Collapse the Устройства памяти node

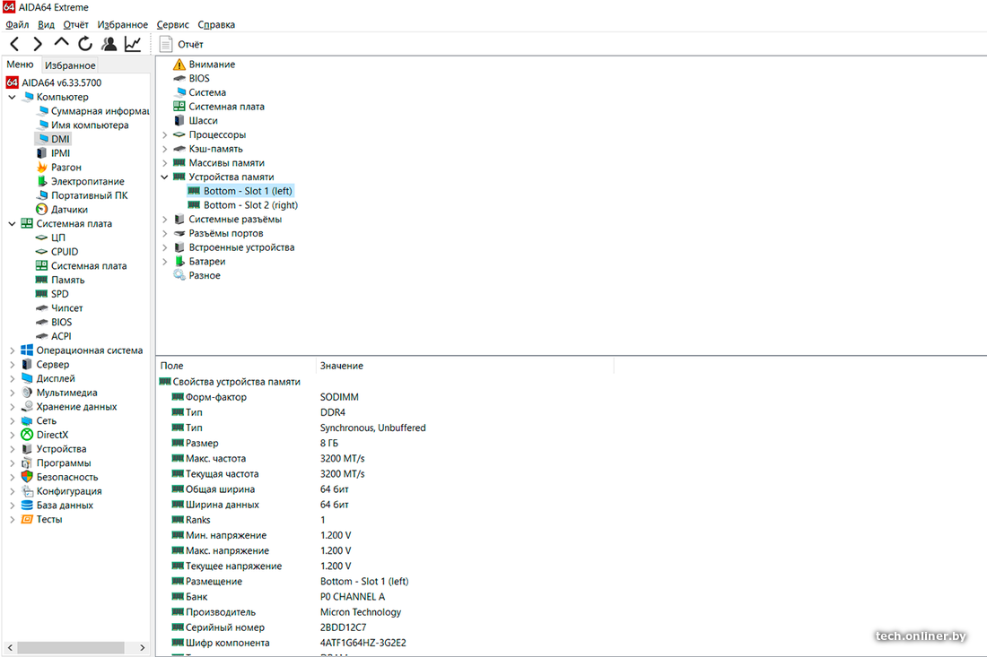(165, 177)
